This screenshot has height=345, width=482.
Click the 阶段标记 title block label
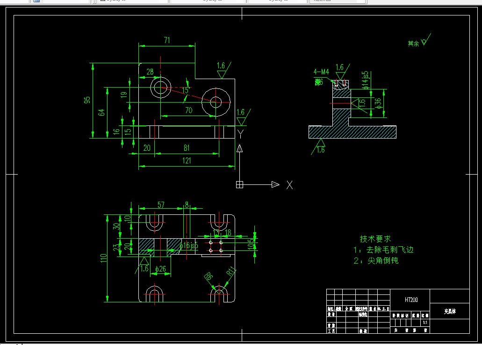pos(401,316)
